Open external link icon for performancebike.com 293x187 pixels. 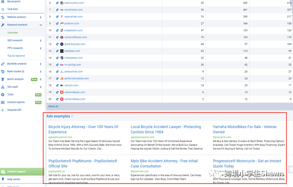pyautogui.click(x=57, y=78)
